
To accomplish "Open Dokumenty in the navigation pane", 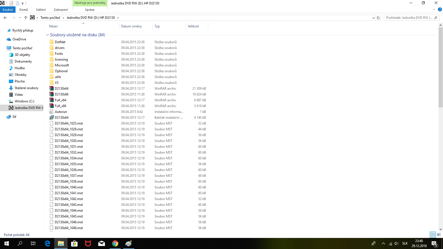I will (x=23, y=61).
